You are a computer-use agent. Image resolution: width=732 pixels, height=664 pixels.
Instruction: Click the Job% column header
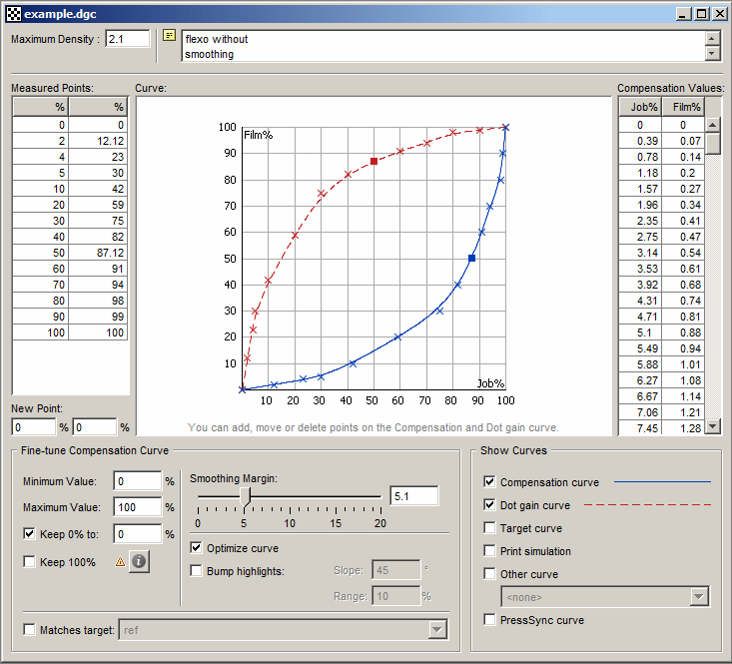pos(640,107)
